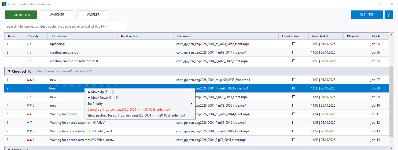Click inserted time 11:00 | 26.10.2026
Image resolution: width=398 pixels, height=150 pixels.
tap(323, 106)
